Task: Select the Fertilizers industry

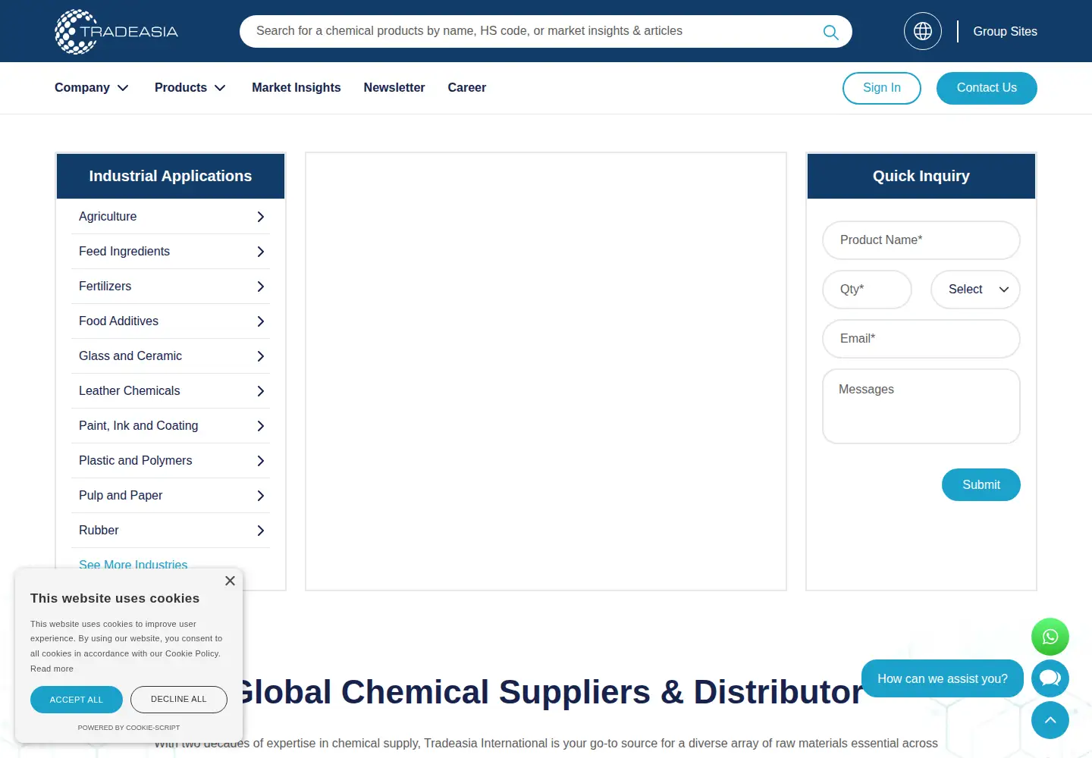Action: point(105,287)
